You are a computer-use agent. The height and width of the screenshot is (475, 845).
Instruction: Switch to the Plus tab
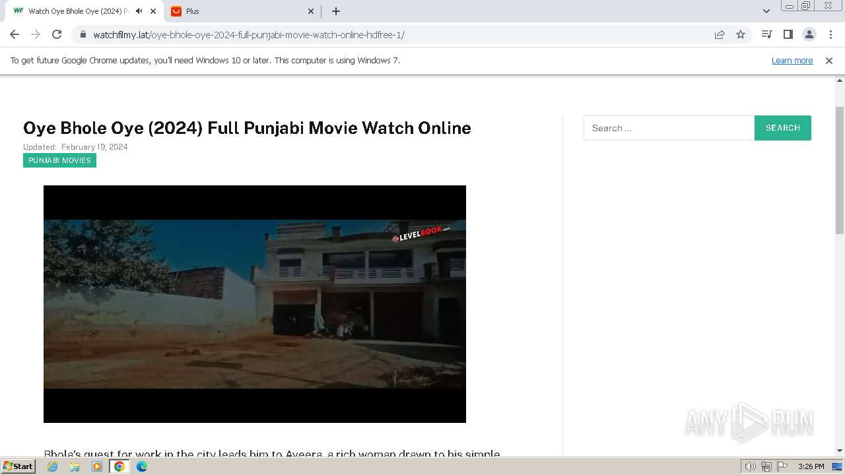(238, 11)
